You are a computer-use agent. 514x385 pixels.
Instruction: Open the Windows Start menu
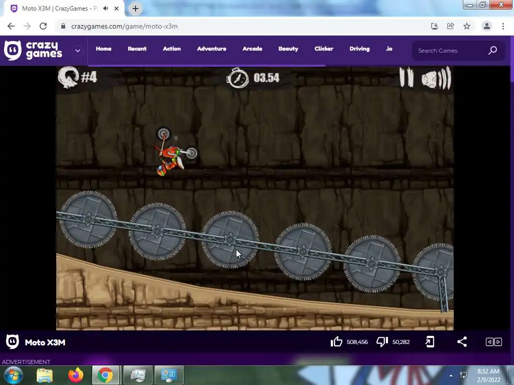13,375
